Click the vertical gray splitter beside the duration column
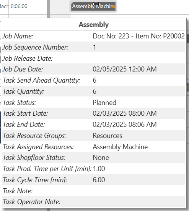This screenshot has height=211, width=189. (48, 8)
